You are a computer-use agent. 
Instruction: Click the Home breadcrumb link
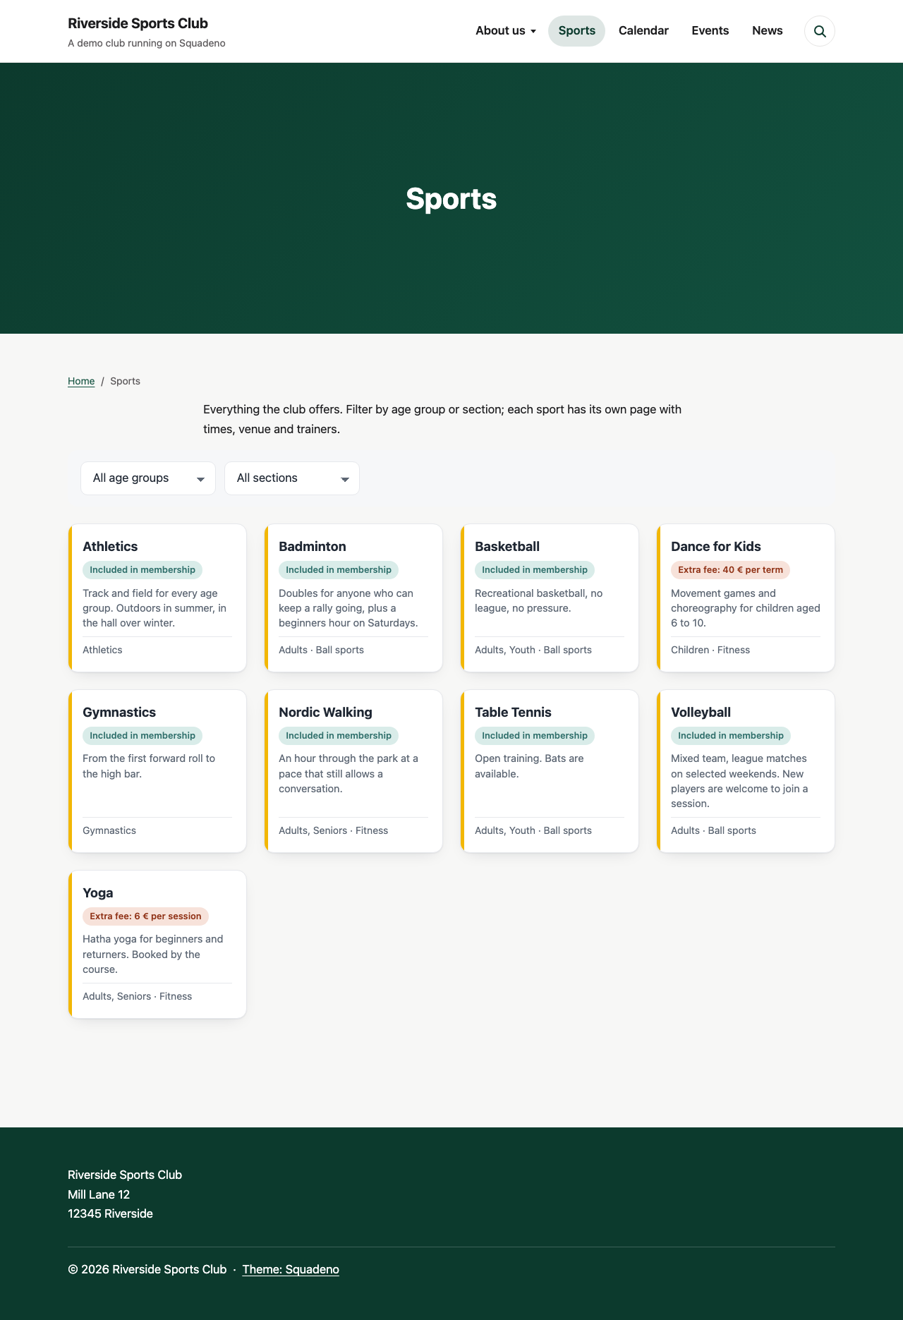(81, 381)
